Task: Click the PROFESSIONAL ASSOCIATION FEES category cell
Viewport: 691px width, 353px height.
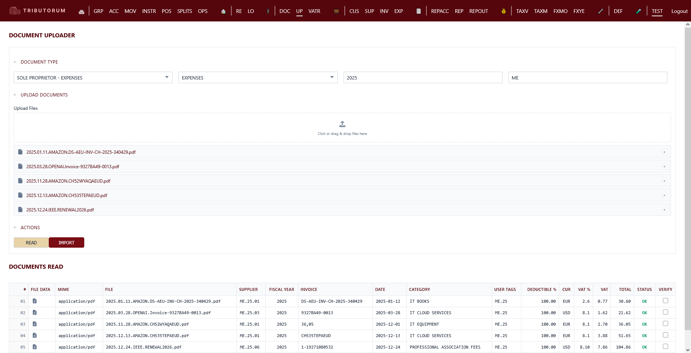Action: pyautogui.click(x=445, y=347)
